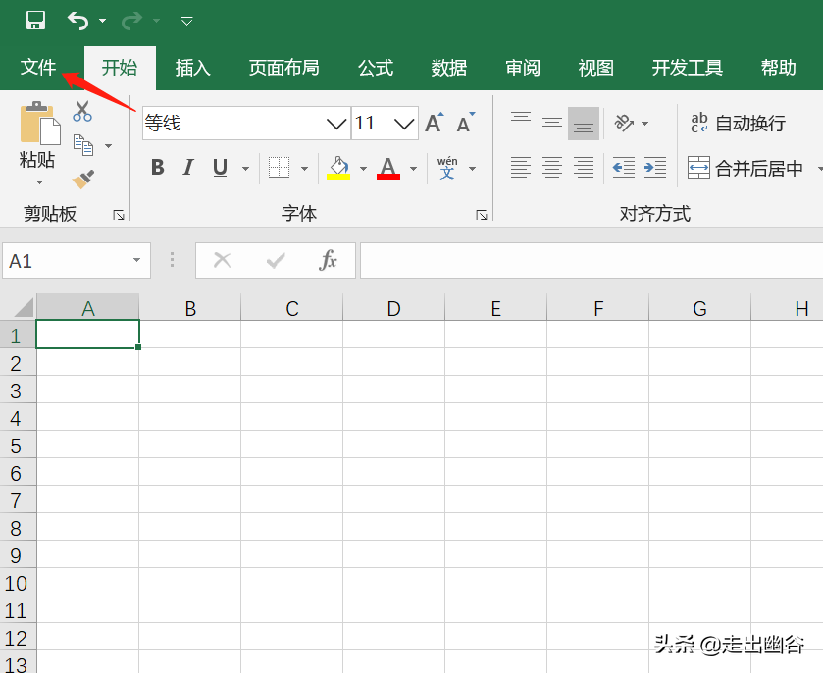Open the Customize Quick Access Toolbar arrow
This screenshot has height=673, width=823.
(x=186, y=21)
